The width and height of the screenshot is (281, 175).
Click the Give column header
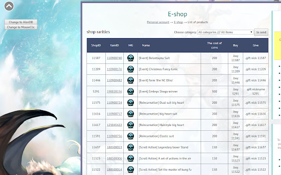(x=256, y=45)
